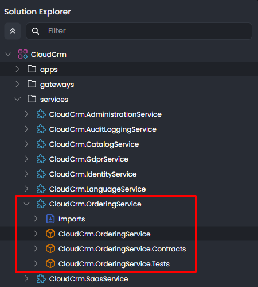The height and width of the screenshot is (287, 258).
Task: Click the OrderingService.Contracts orange package icon
Action: point(50,248)
